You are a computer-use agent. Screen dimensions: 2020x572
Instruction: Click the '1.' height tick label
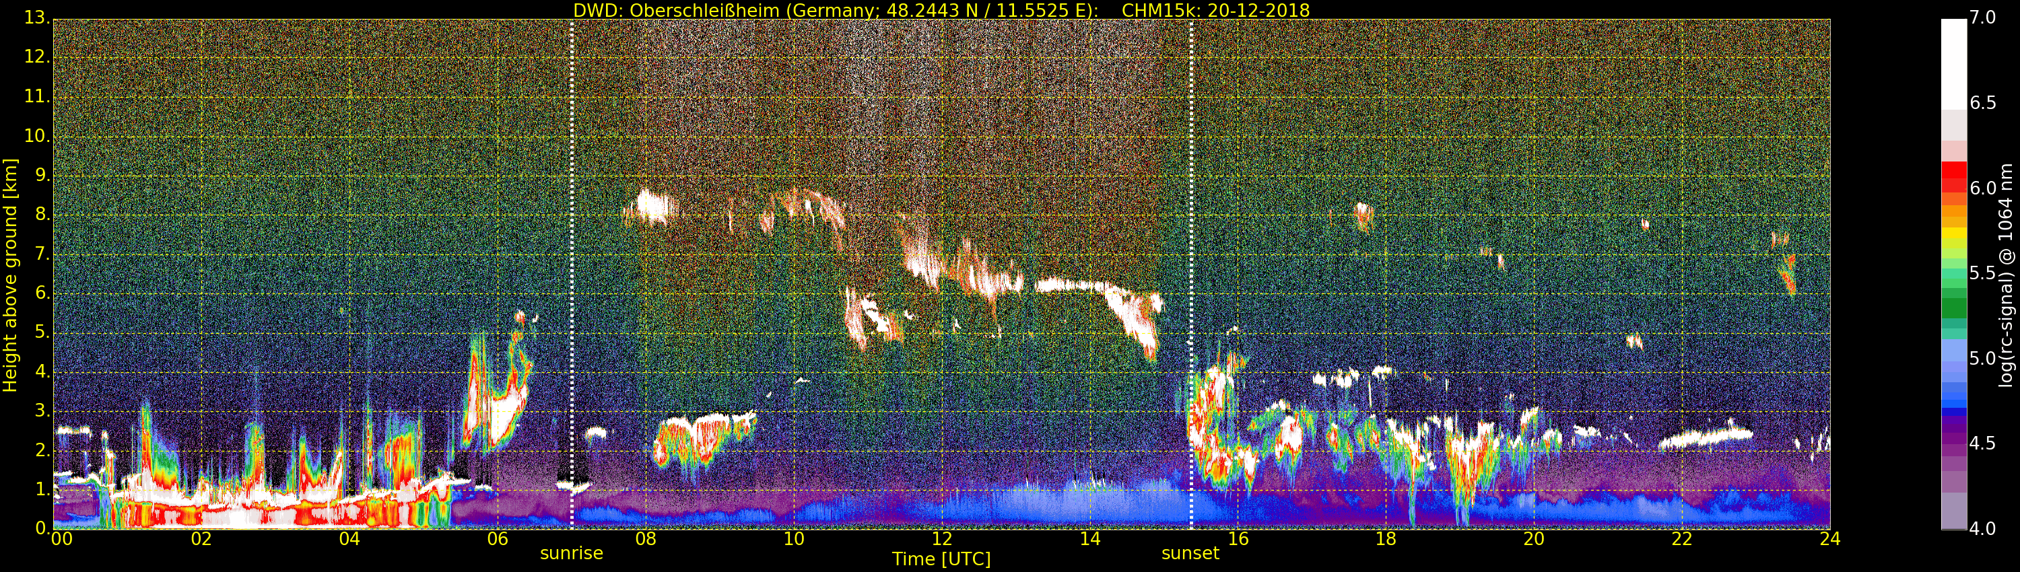42,490
